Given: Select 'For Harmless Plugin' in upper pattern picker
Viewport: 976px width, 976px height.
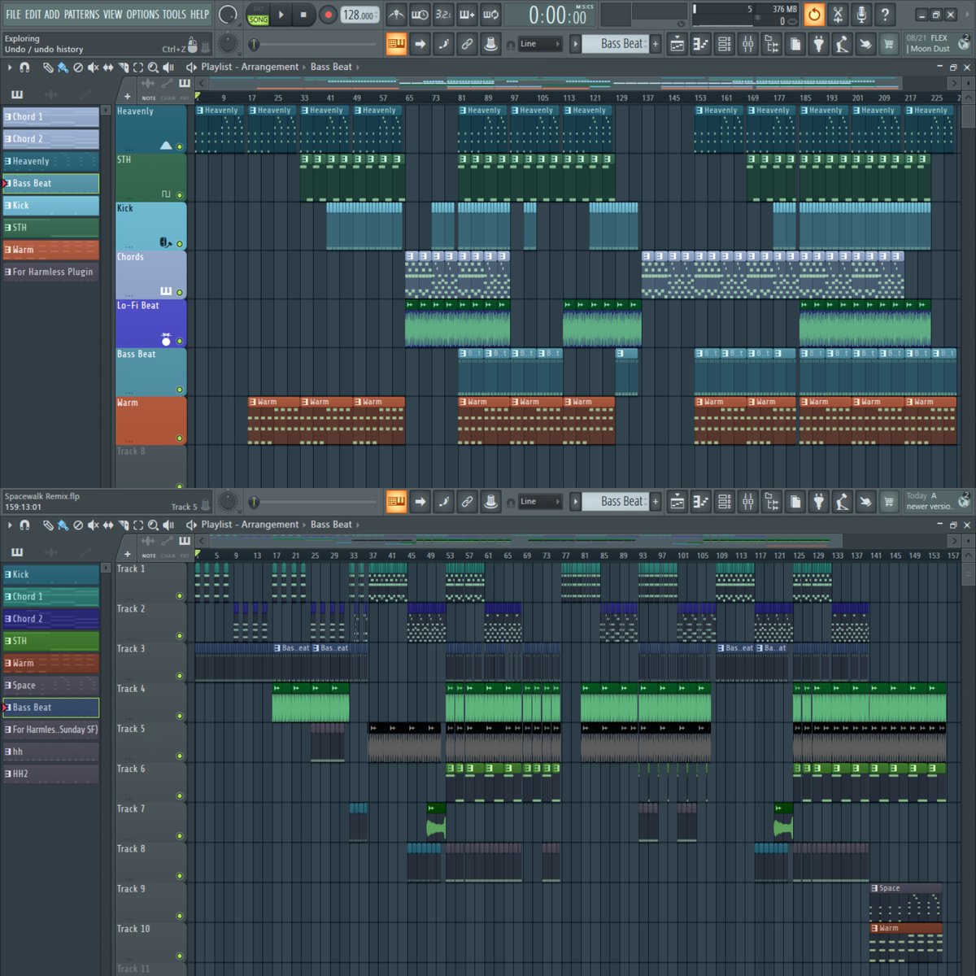Looking at the screenshot, I should click(x=50, y=272).
